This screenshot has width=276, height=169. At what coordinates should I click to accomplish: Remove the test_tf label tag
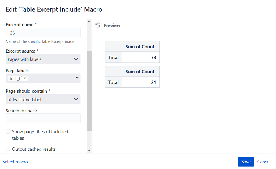[x=25, y=78]
